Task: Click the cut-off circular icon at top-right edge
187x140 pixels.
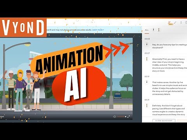Action: click(186, 23)
